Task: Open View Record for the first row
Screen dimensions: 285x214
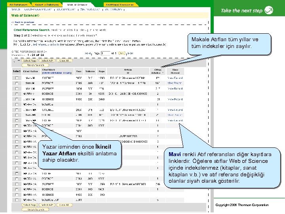Action: [175, 78]
